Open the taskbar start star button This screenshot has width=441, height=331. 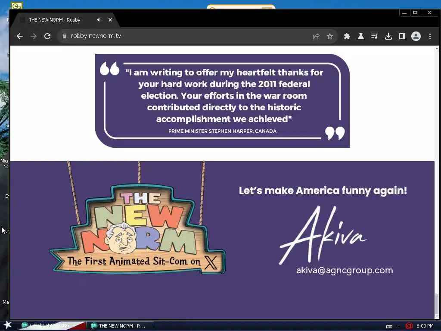click(x=8, y=325)
